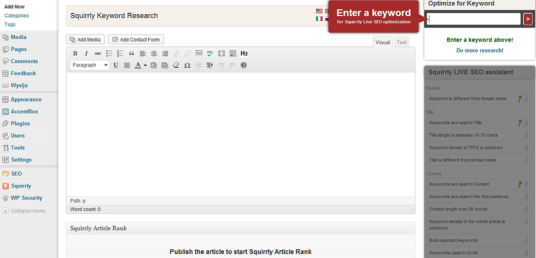Click info icon for 'Content length over 80 words'
The height and width of the screenshot is (258, 536).
pyautogui.click(x=526, y=209)
